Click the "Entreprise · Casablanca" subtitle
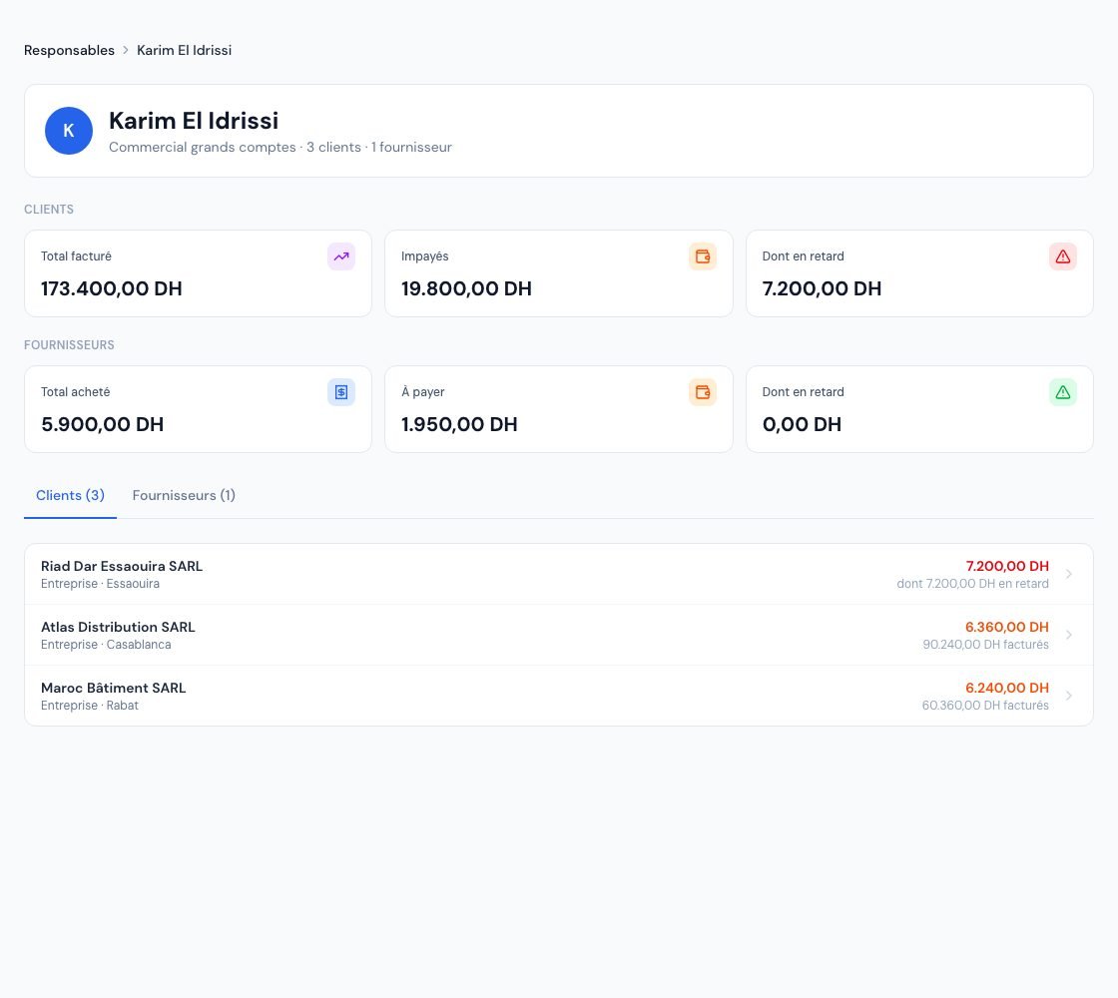This screenshot has height=998, width=1118. point(106,645)
